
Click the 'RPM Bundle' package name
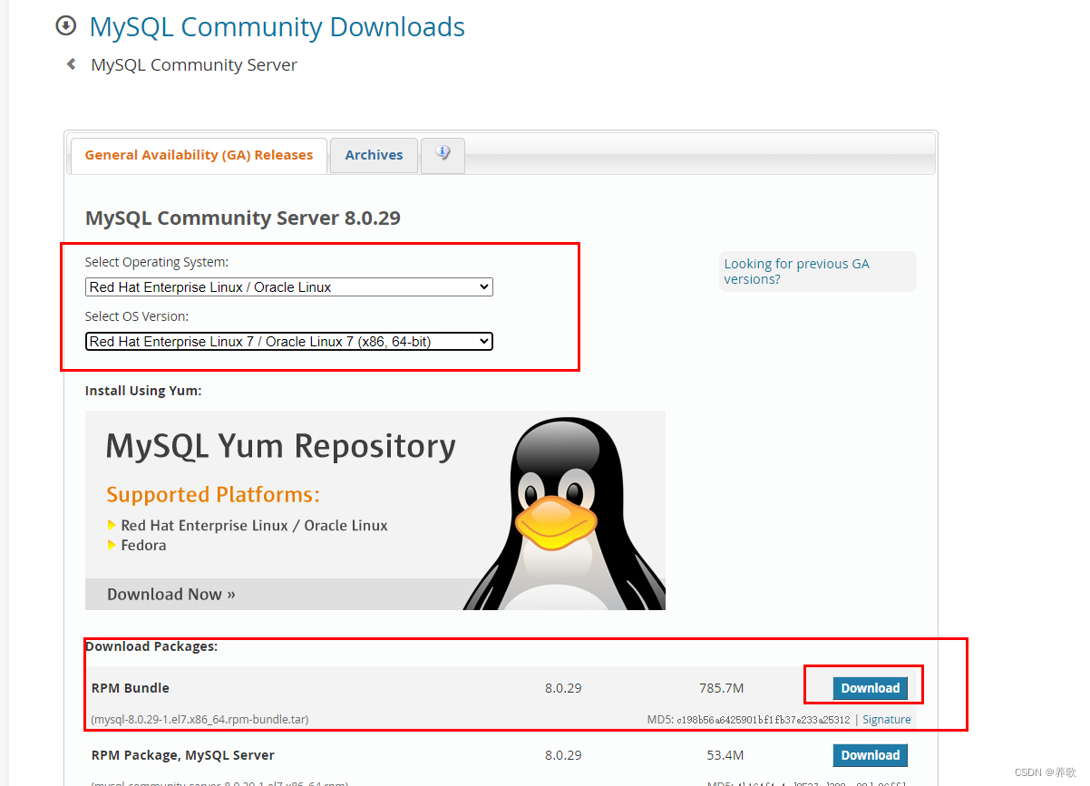(131, 688)
